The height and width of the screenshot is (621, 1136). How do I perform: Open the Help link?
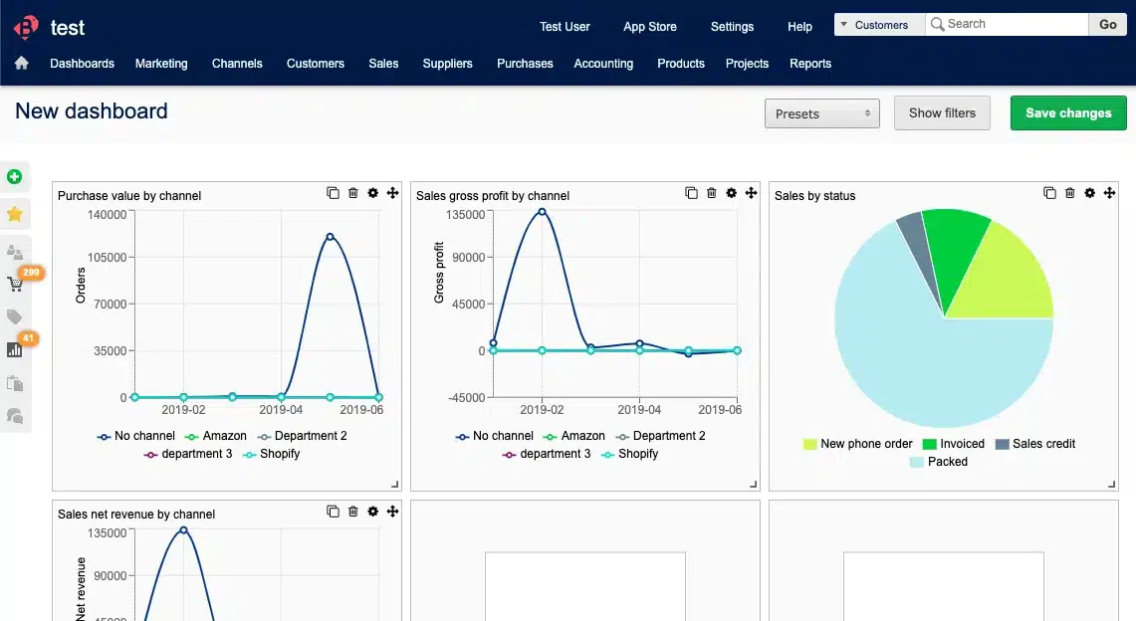[799, 27]
